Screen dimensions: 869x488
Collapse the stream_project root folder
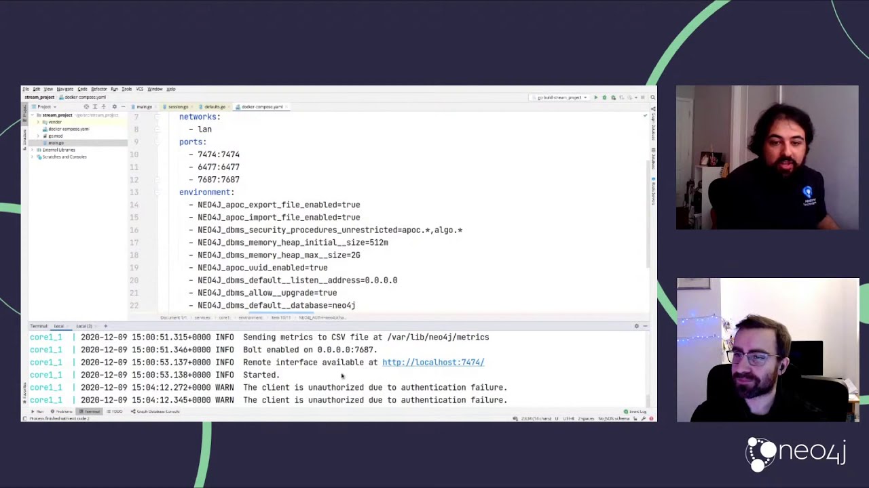tap(32, 115)
